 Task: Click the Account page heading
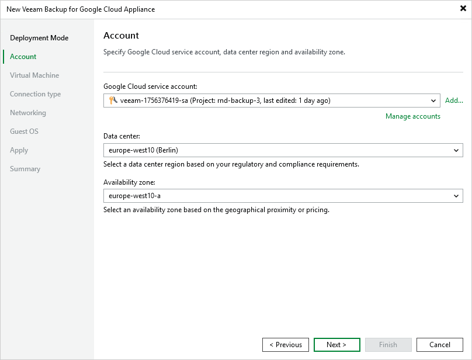point(121,36)
